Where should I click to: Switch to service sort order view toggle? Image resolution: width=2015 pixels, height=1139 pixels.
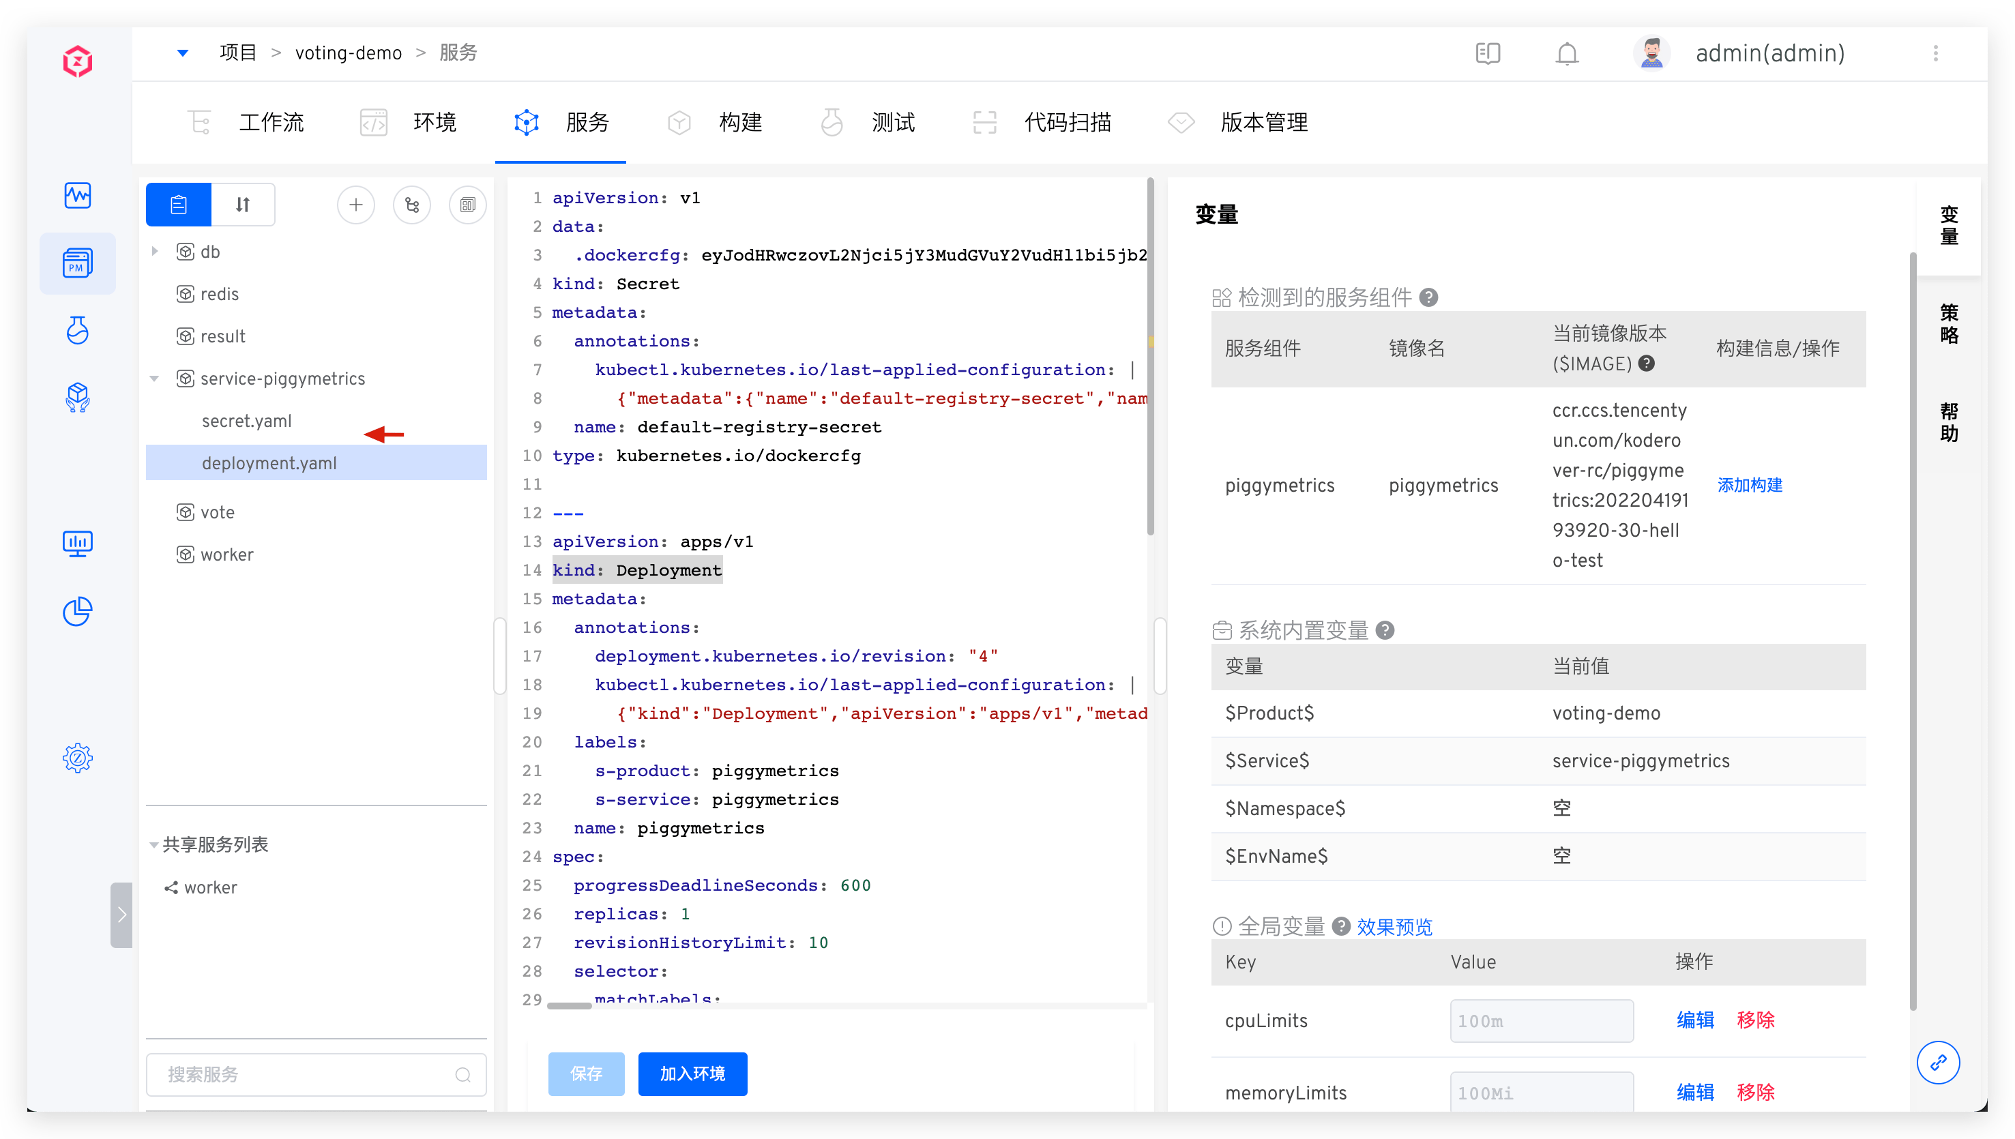(242, 205)
